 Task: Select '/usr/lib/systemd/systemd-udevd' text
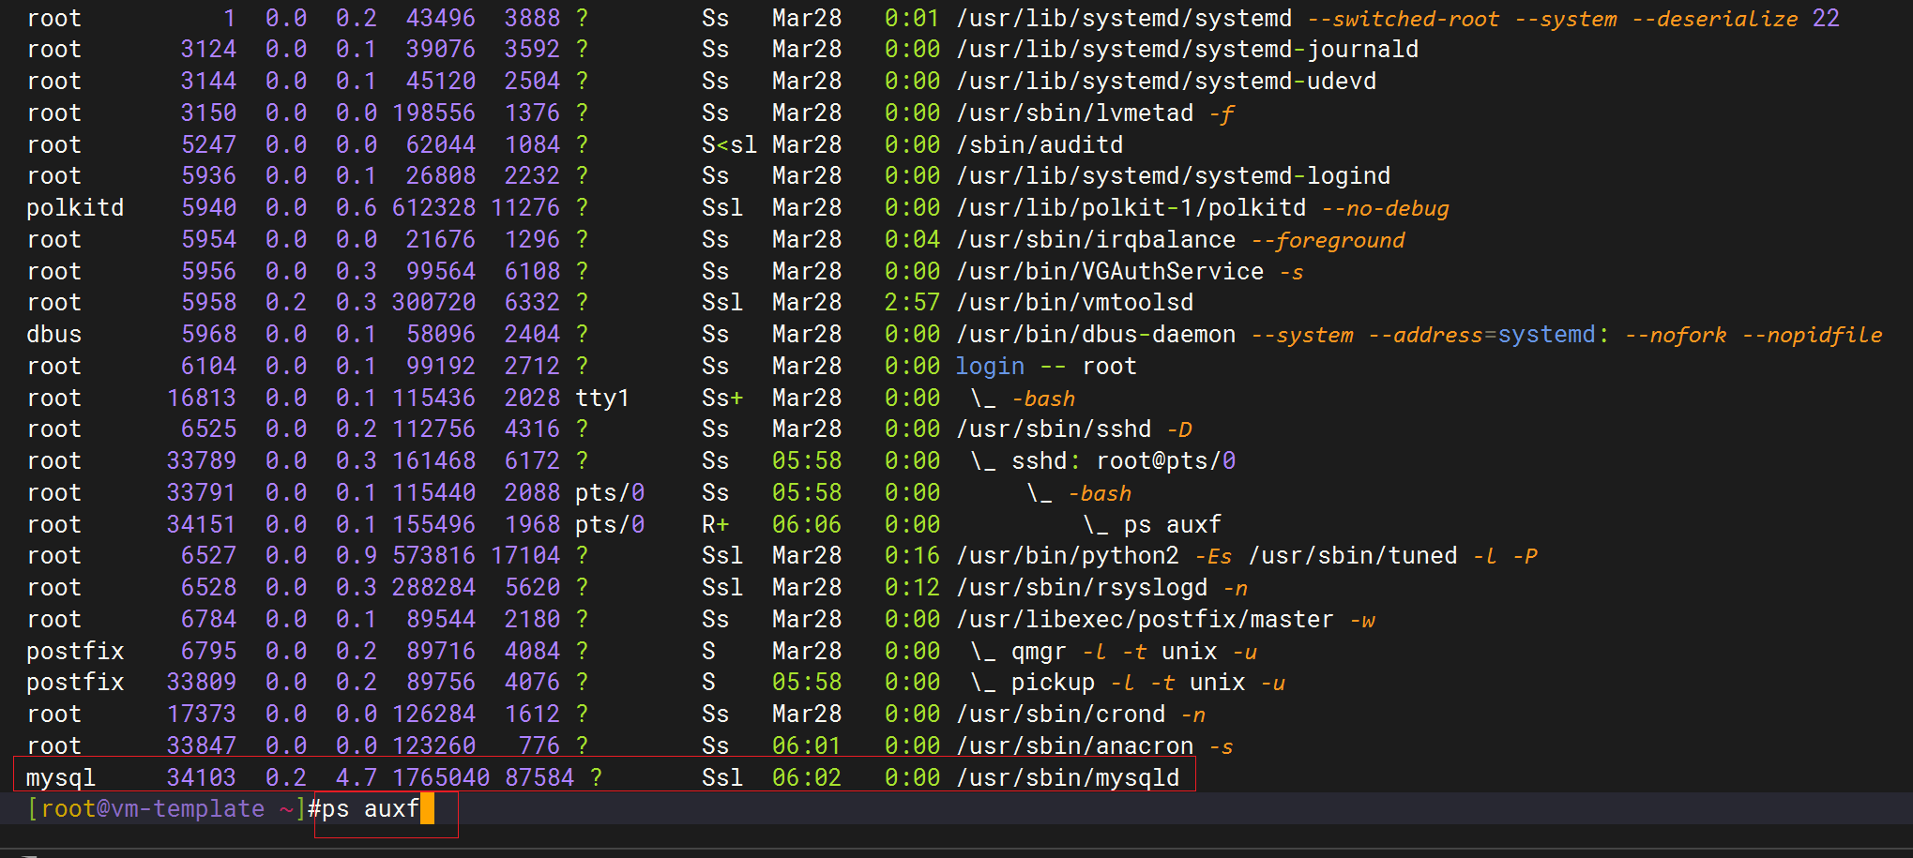1166,81
